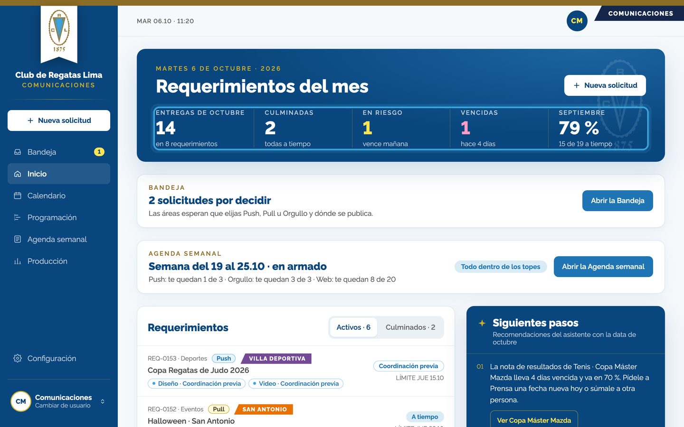Click the Vencidas stat showing 1

[x=499, y=129]
